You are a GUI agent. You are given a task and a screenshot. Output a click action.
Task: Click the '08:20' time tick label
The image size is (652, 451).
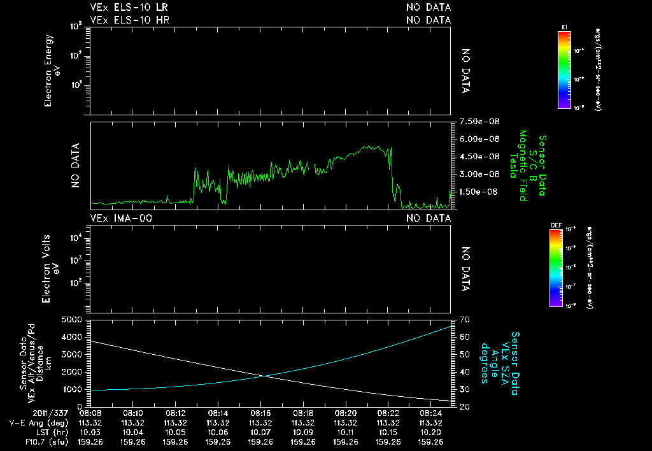[346, 413]
